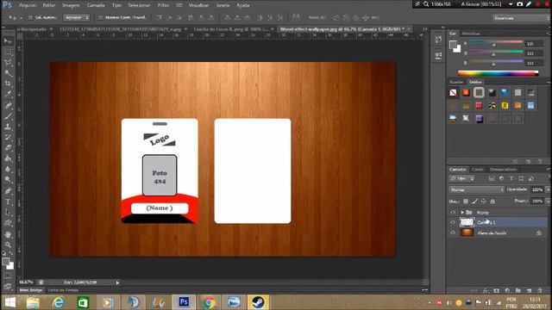Select the Zoom tool in toolbox
The height and width of the screenshot is (310, 552).
[x=8, y=245]
